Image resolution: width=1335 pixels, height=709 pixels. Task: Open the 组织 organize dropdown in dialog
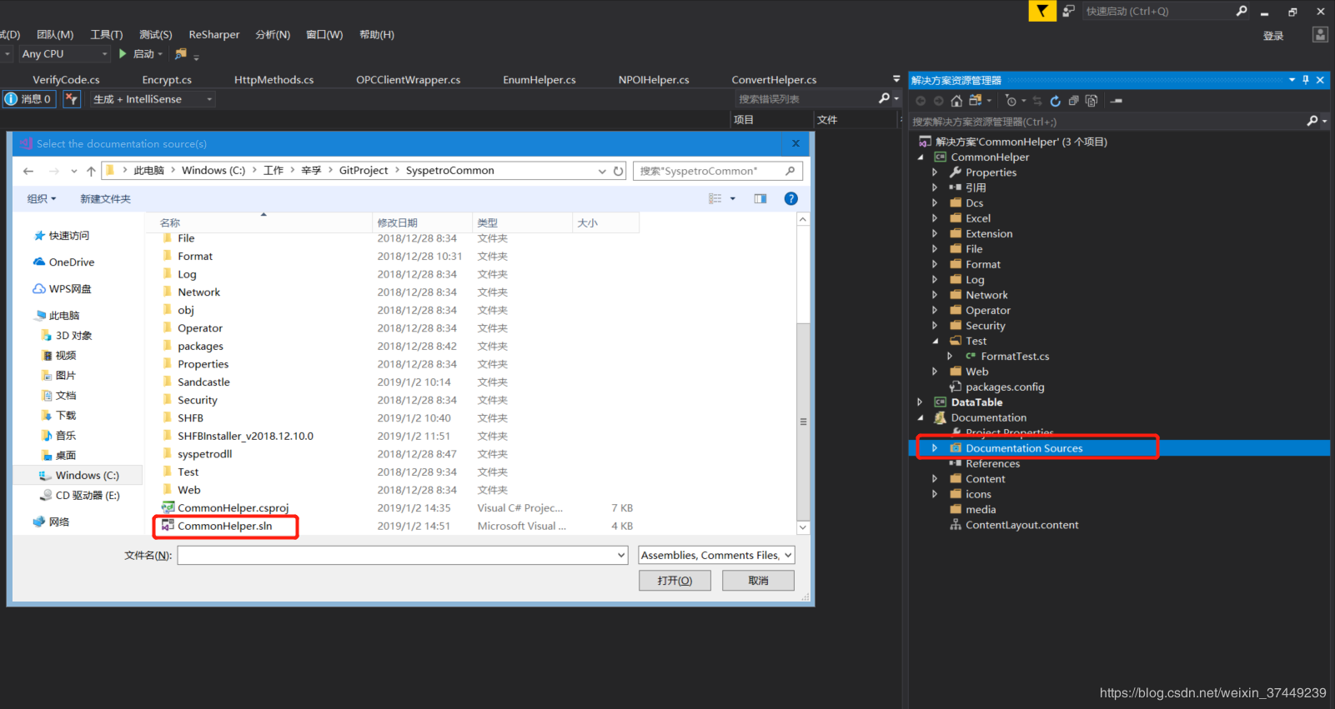[x=42, y=198]
